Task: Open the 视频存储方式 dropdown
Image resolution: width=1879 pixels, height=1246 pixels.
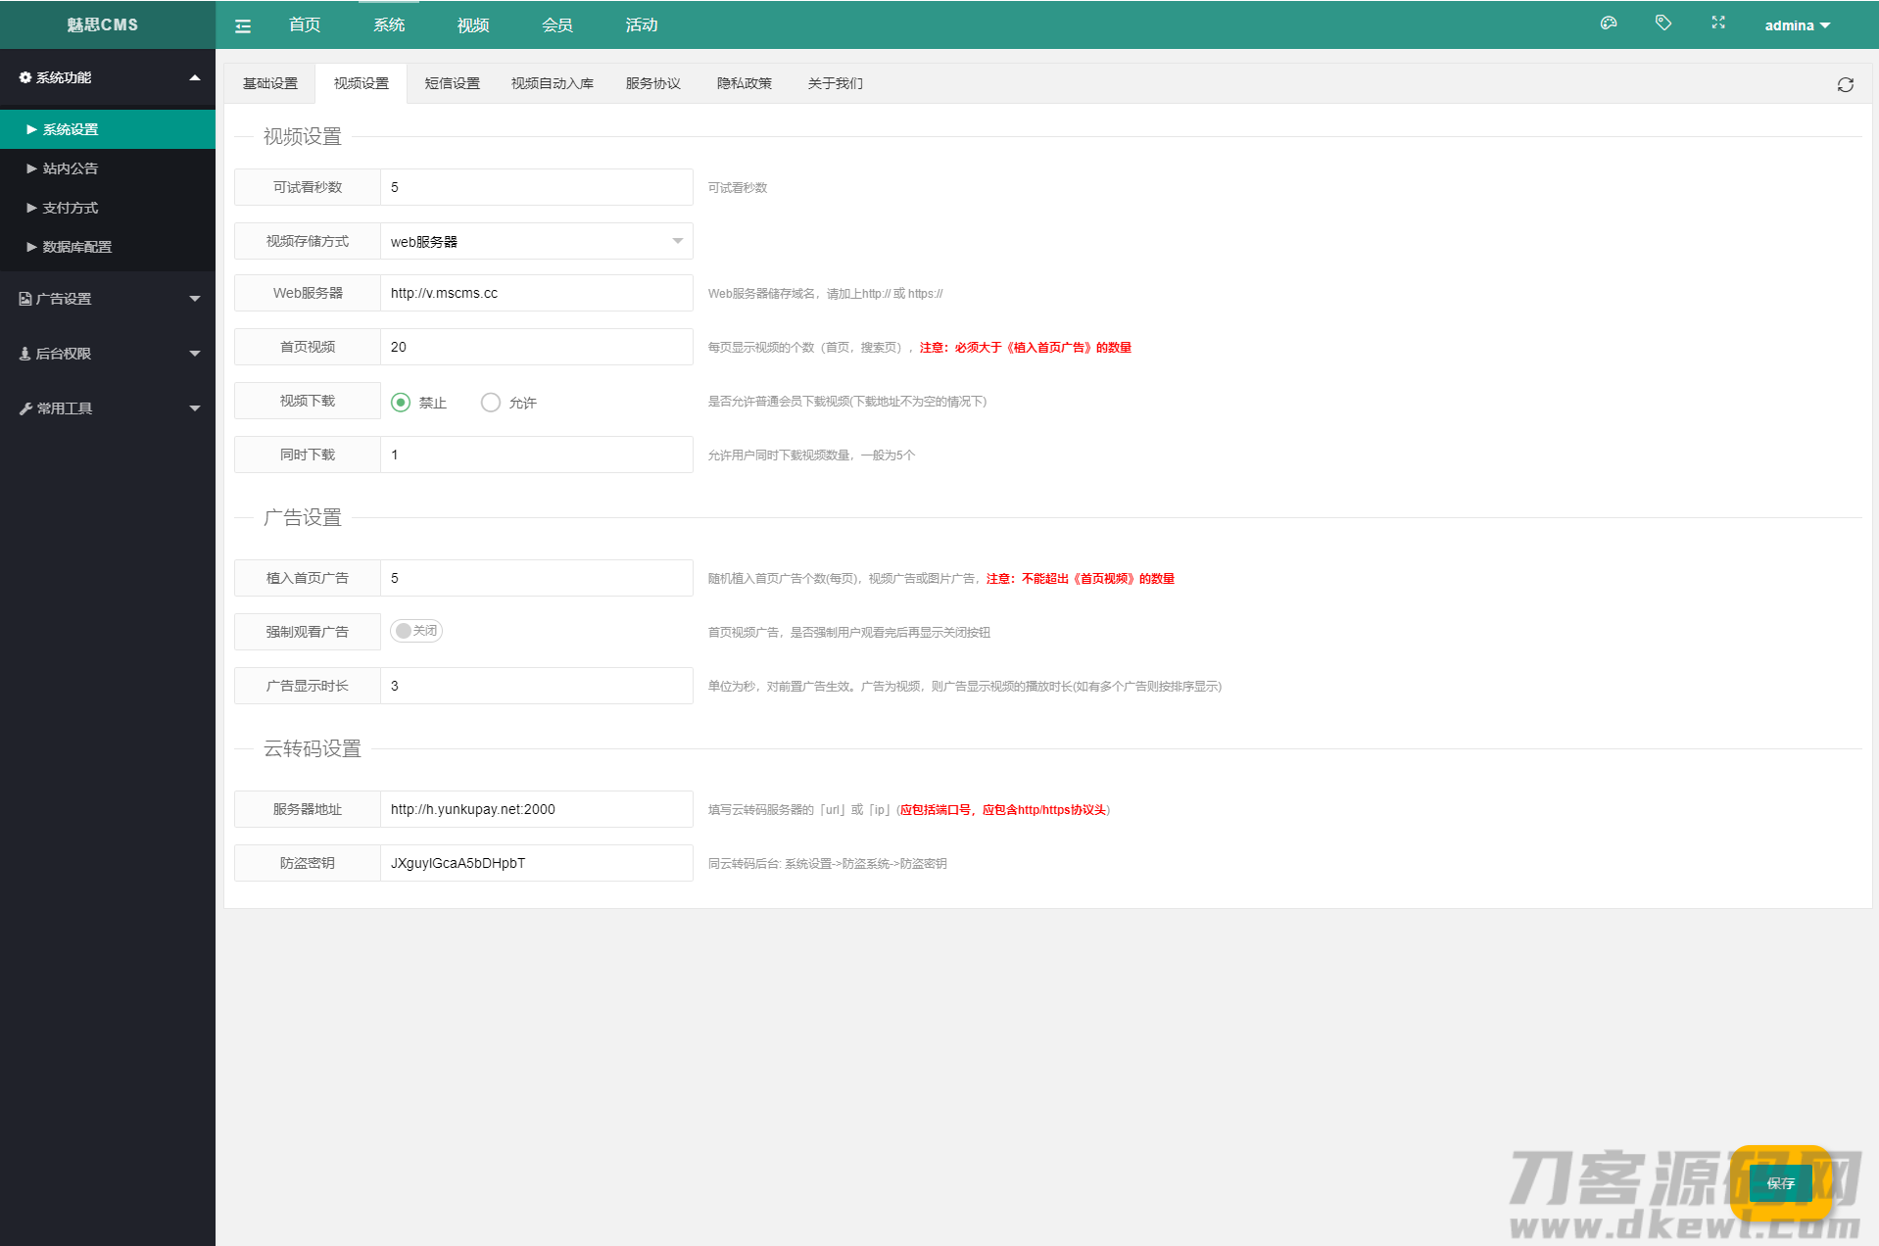Action: coord(536,241)
